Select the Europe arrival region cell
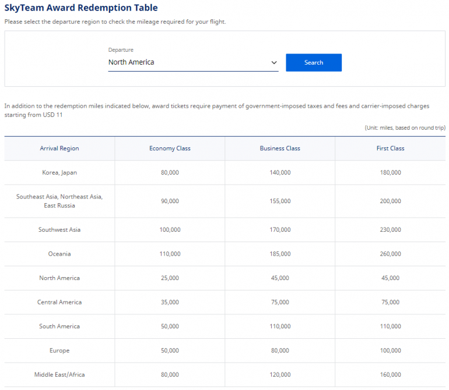The width and height of the screenshot is (449, 390). (59, 350)
